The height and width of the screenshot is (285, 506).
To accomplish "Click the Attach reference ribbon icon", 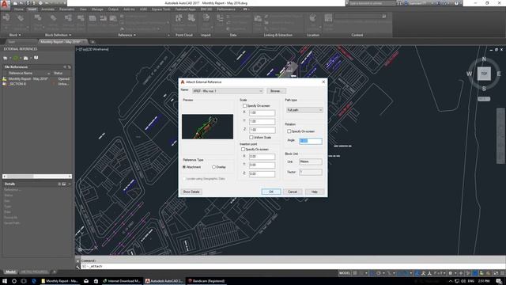I will tap(93, 19).
